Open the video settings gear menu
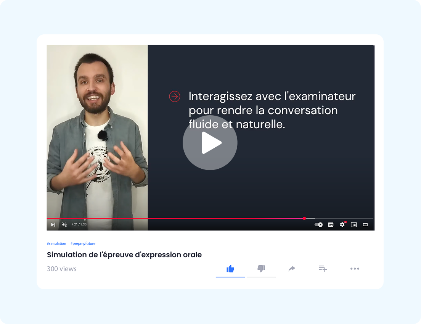 coord(342,225)
